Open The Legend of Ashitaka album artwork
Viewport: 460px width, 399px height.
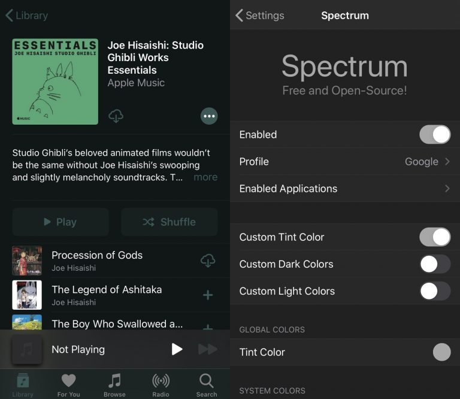[x=27, y=295]
